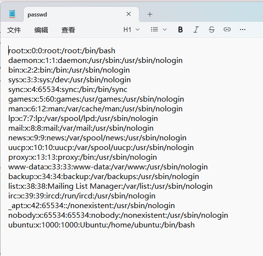Screen dimensions: 263x256
Task: Open the more options ellipsis menu
Action: pyautogui.click(x=243, y=30)
